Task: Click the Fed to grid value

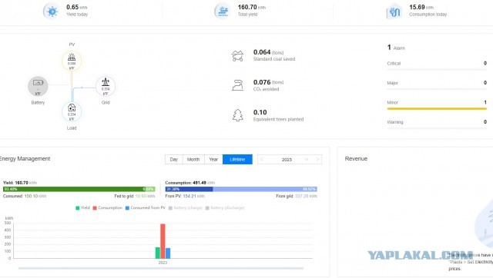Action: coord(145,196)
